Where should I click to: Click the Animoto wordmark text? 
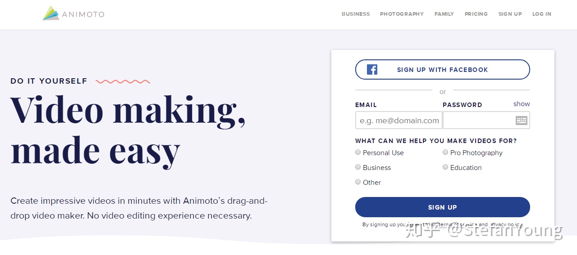click(x=83, y=14)
